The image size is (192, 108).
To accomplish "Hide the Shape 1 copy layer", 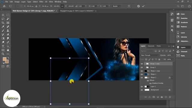I will 142,71.
